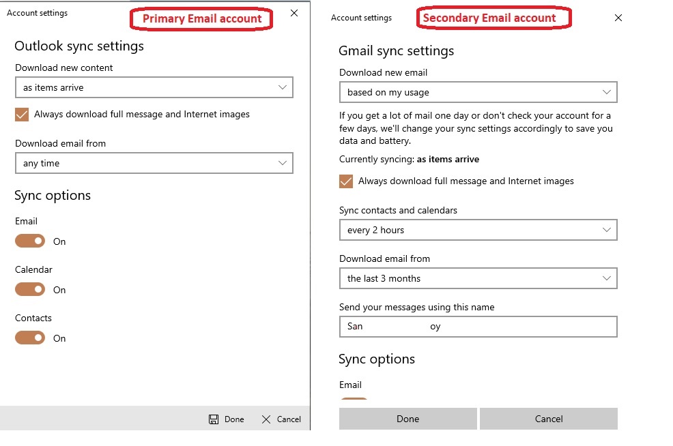Disable the Calendar sync toggle

click(x=30, y=290)
